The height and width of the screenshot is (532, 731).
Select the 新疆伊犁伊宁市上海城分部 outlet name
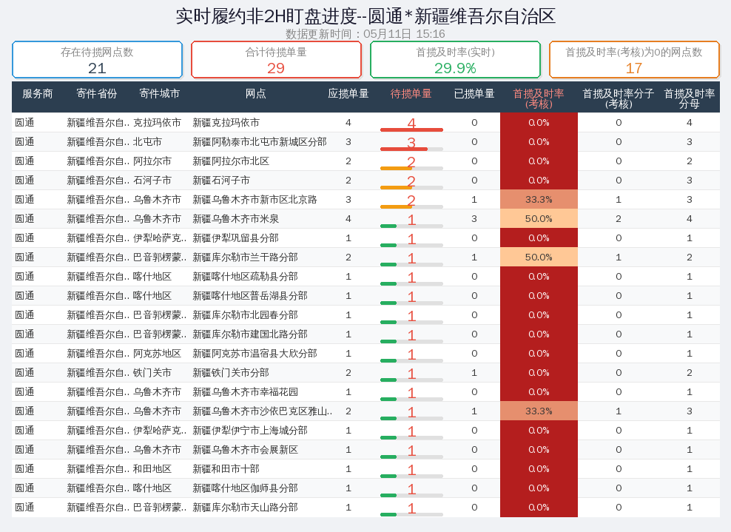coord(250,431)
